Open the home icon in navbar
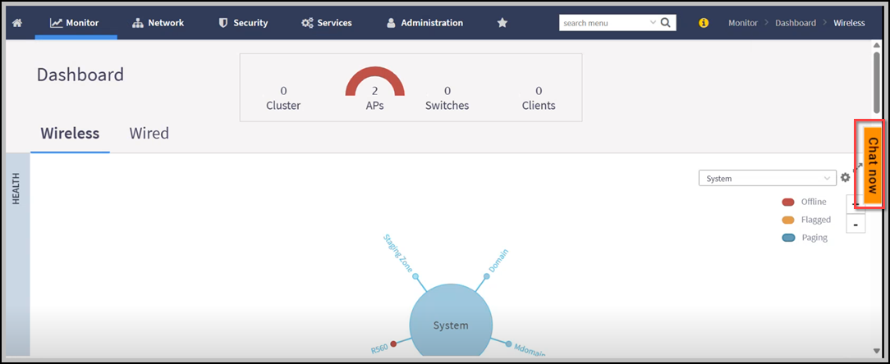 click(x=16, y=23)
